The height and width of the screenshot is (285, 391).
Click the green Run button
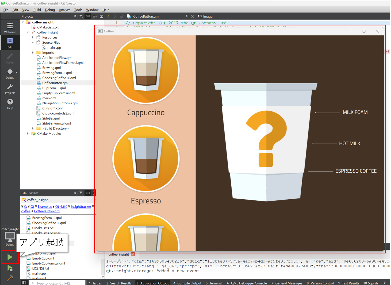[10, 257]
